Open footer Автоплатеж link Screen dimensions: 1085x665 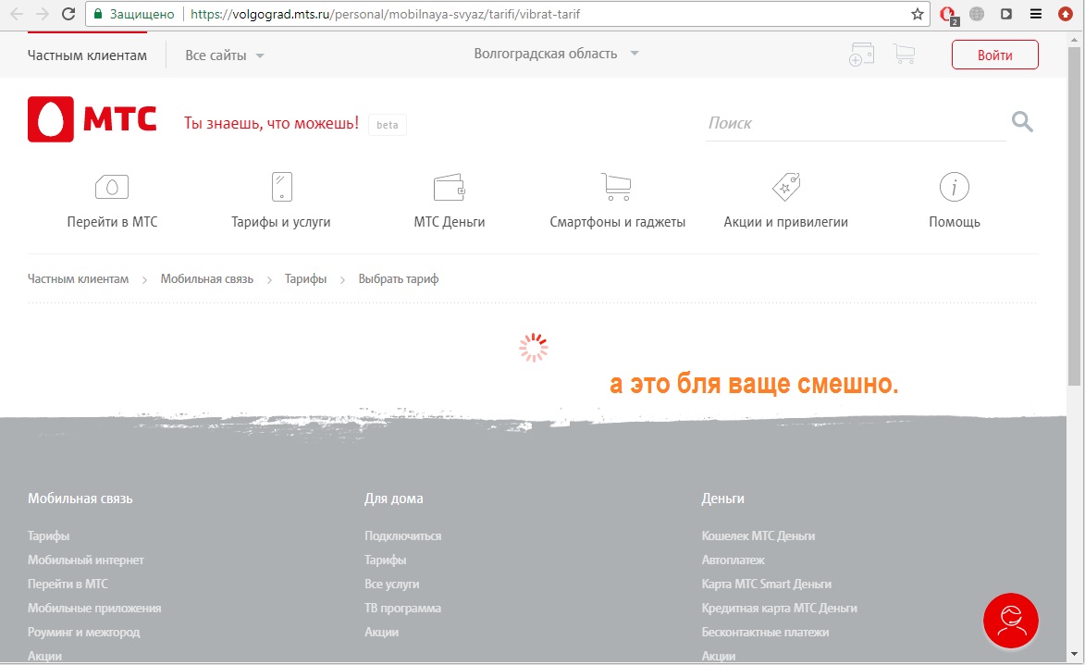[734, 560]
